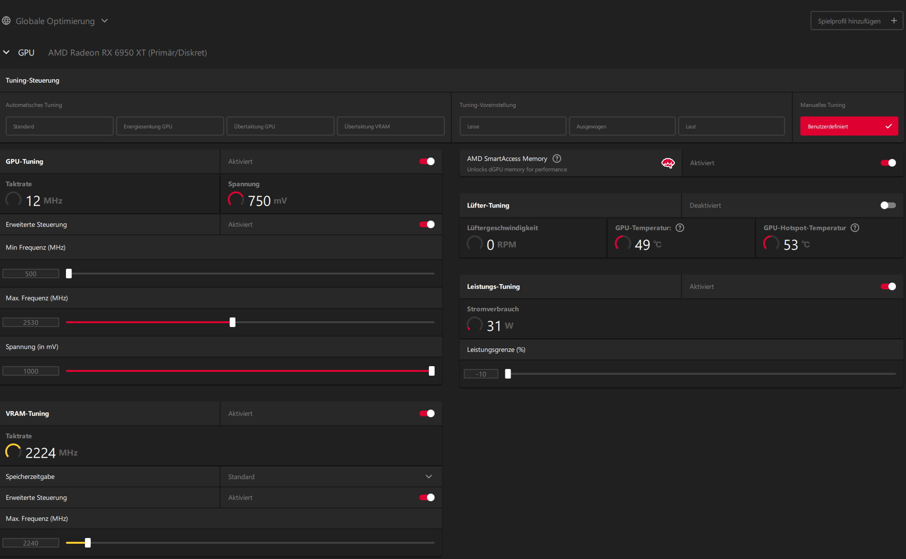Select the Ausgewogen tuning preset

[x=622, y=126]
